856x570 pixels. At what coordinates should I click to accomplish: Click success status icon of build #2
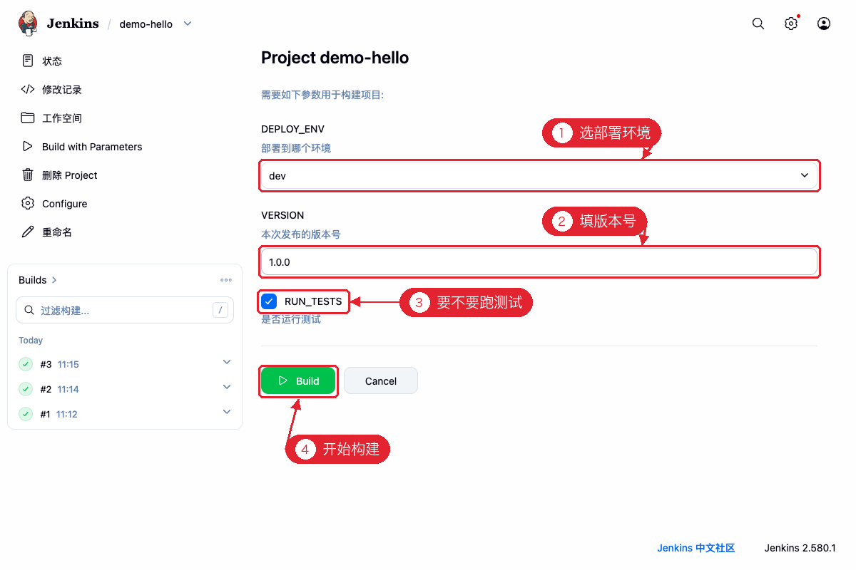[x=26, y=389]
